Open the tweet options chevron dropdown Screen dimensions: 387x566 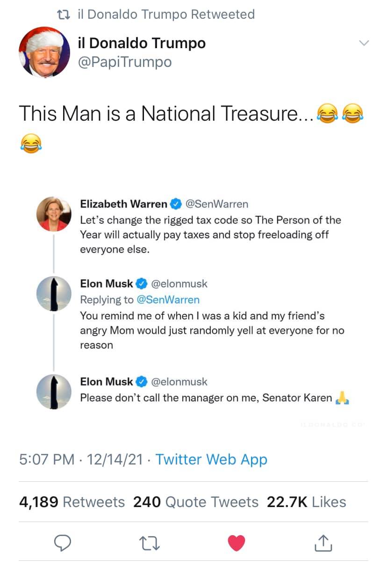[x=363, y=43]
